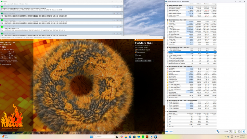Open the Options menu in Prime95

coord(16,4)
